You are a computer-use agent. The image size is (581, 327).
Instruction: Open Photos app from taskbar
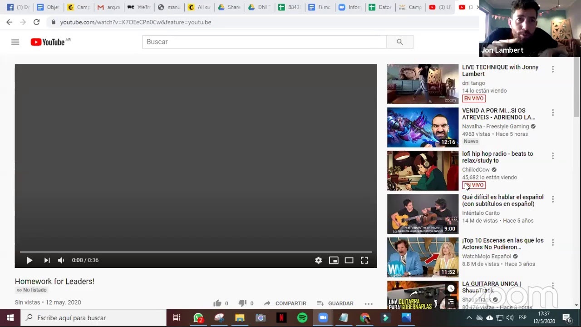click(406, 318)
